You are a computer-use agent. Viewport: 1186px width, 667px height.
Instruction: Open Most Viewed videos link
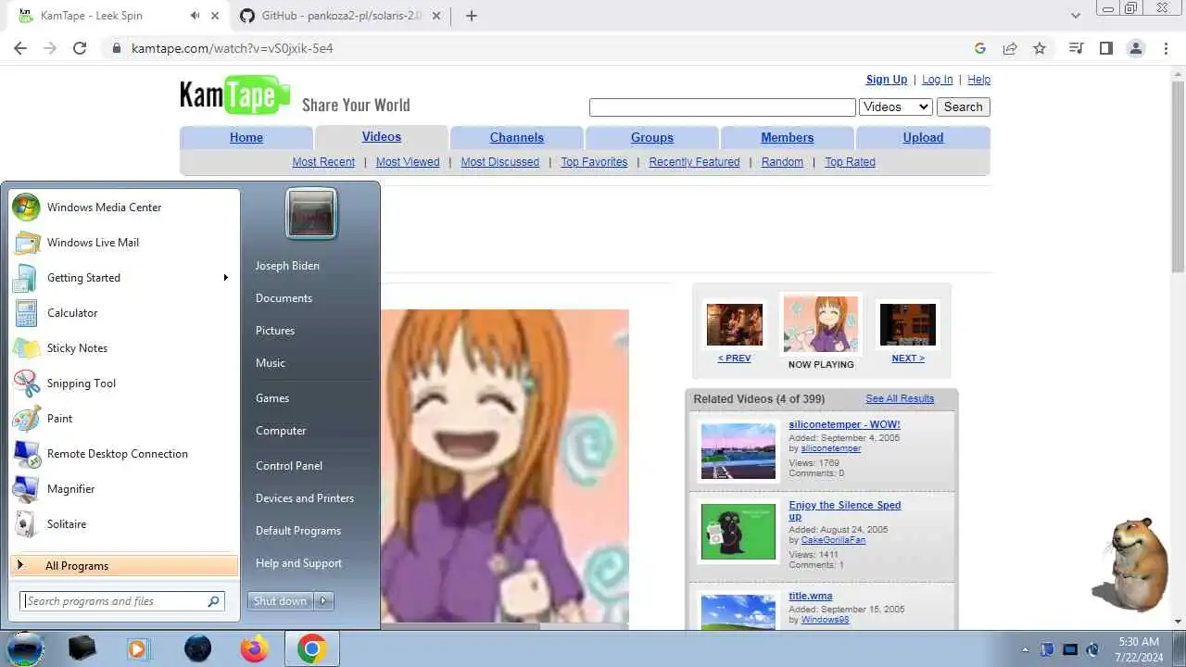pos(408,162)
